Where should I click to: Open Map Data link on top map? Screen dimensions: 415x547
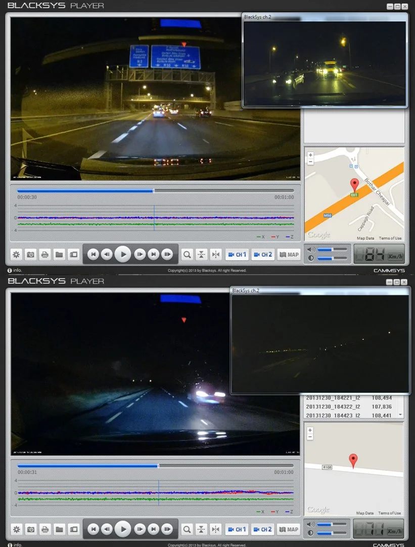click(365, 238)
